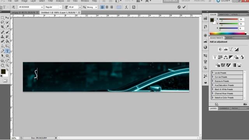Open the font style dropdown (Regular)
Screen dimensions: 249x140
60,7
